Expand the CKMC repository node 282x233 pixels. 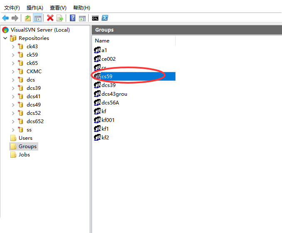pos(13,72)
